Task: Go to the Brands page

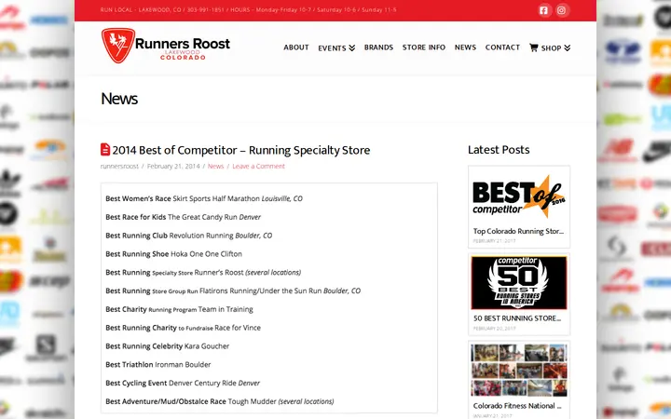Action: 378,47
